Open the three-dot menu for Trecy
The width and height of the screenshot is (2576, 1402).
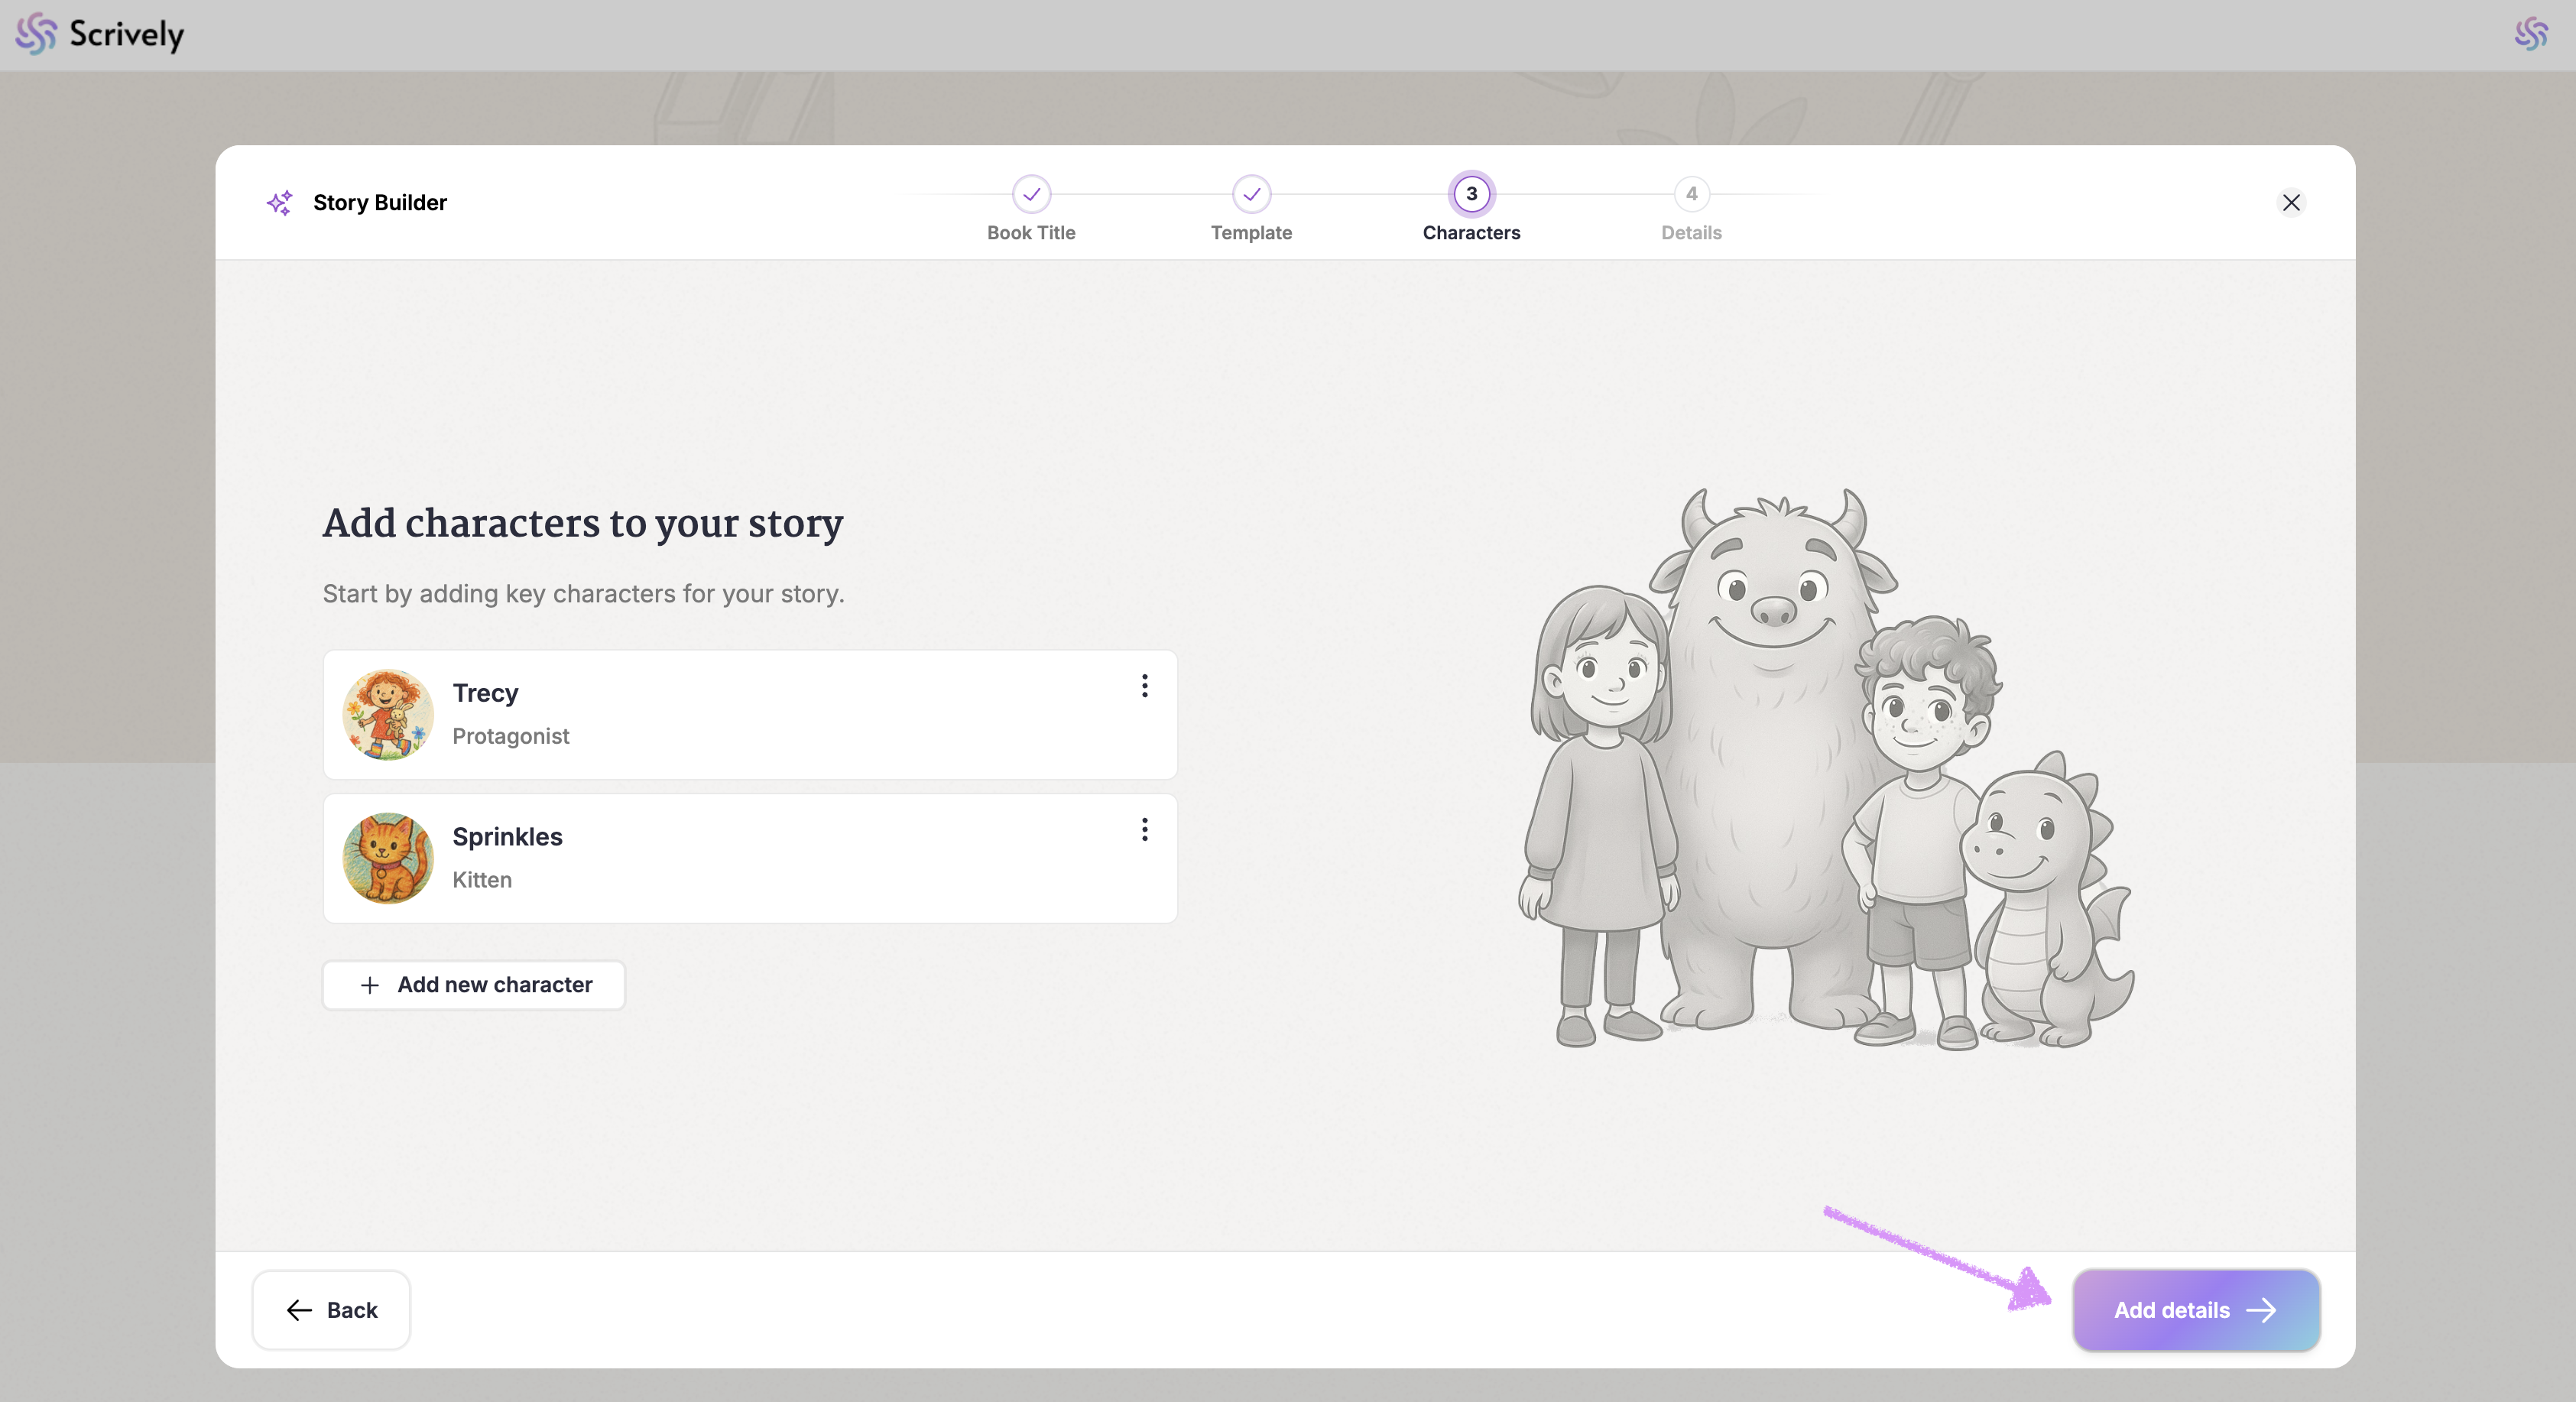click(1144, 686)
